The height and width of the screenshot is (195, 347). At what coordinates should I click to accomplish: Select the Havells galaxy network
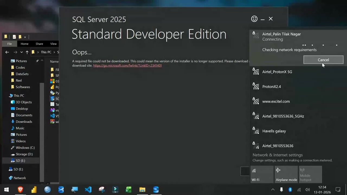pos(298,131)
